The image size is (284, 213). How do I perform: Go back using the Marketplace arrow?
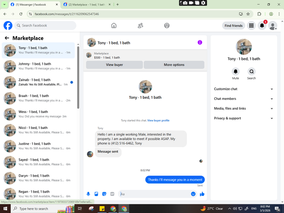[7, 38]
